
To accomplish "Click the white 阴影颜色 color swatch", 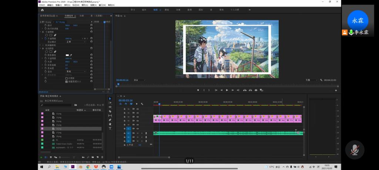I will (67, 55).
